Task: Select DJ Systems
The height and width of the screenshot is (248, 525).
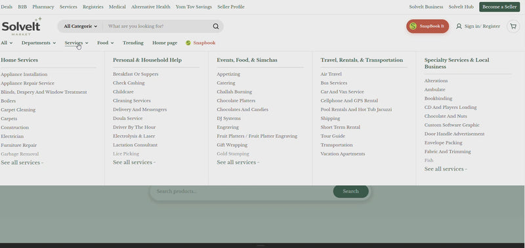Action: point(228,118)
